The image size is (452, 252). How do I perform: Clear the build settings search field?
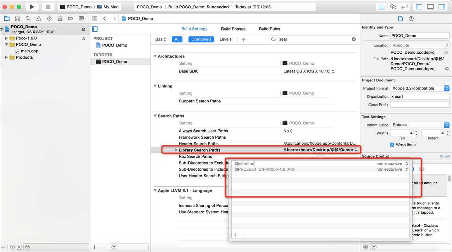click(354, 39)
